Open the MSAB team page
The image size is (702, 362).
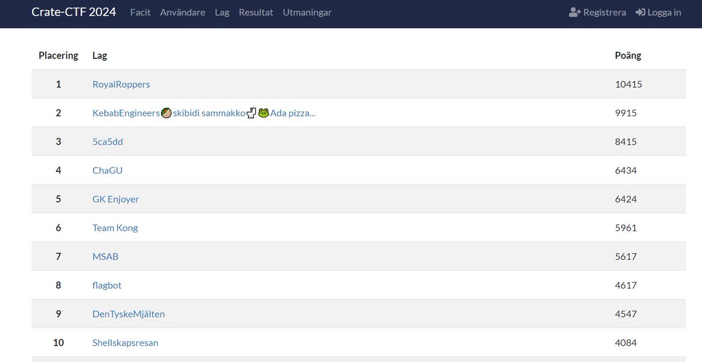pyautogui.click(x=105, y=256)
